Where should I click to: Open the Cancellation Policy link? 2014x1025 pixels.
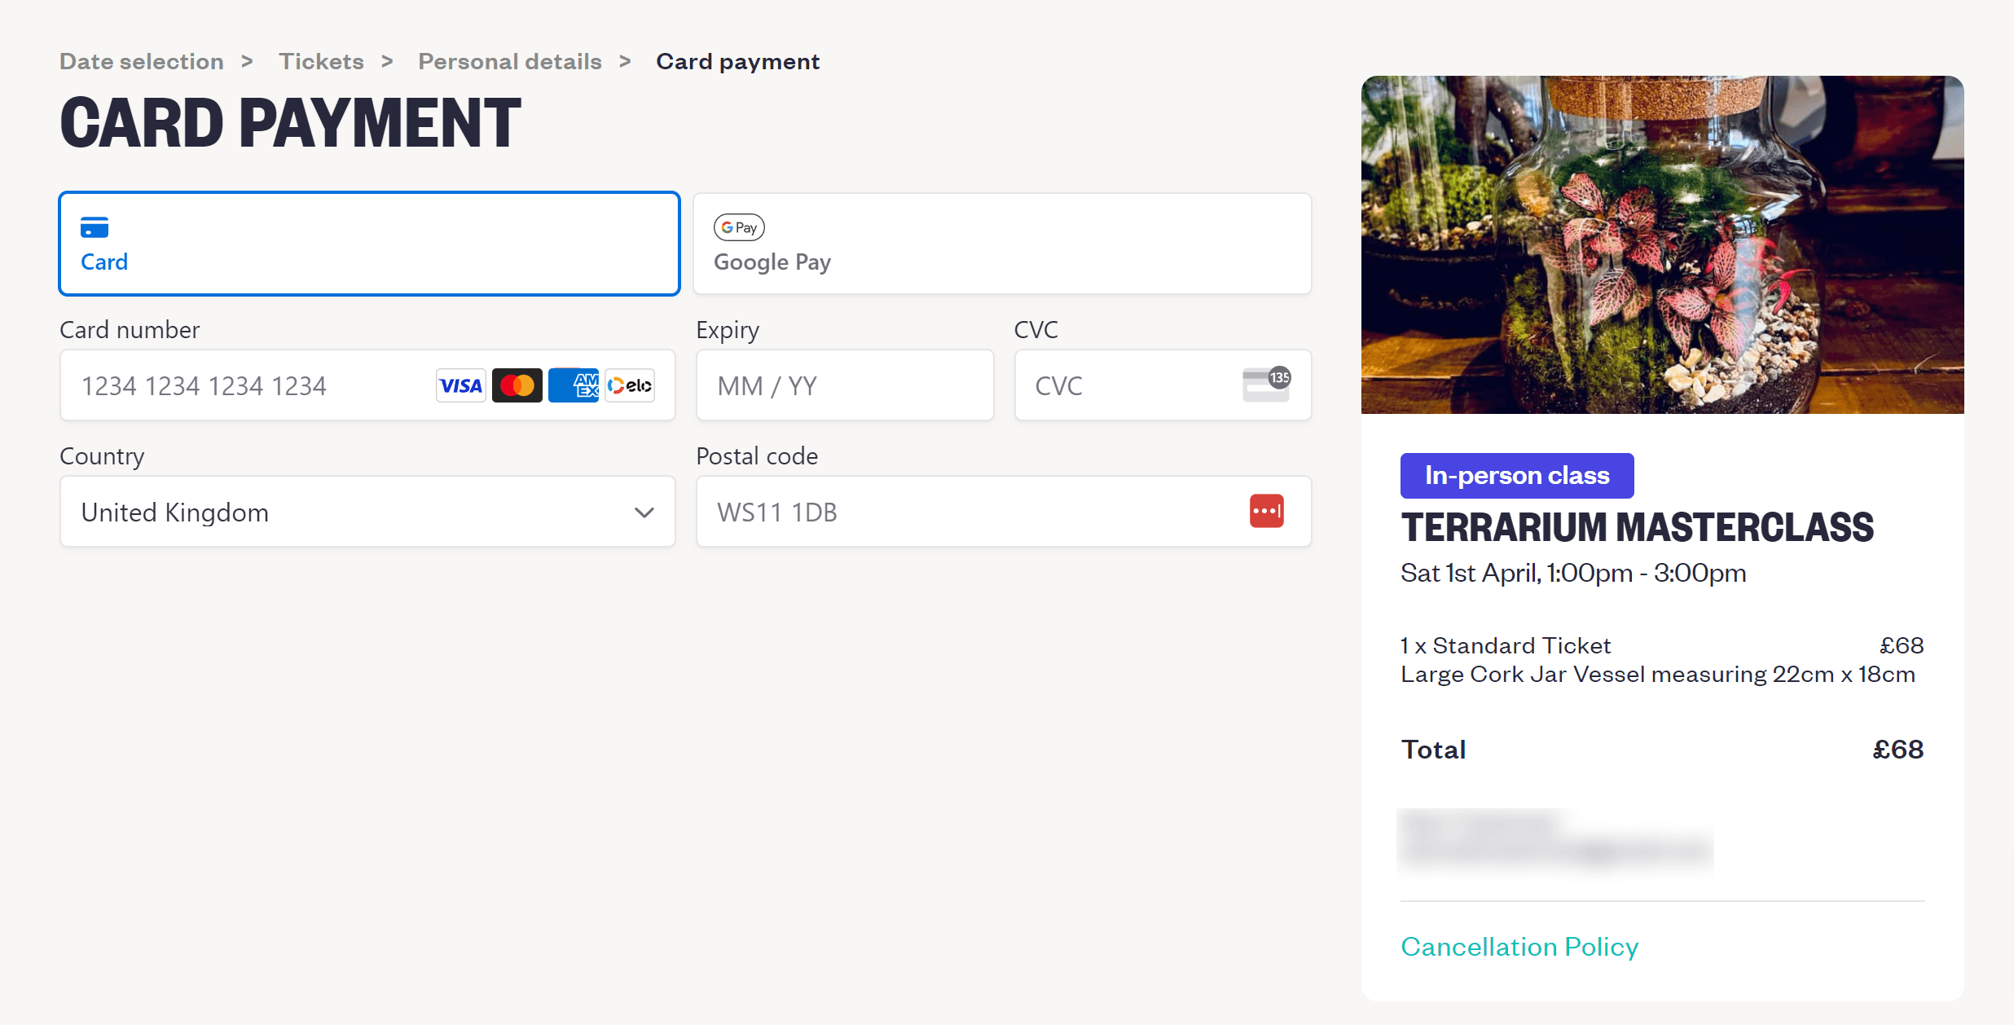point(1519,947)
